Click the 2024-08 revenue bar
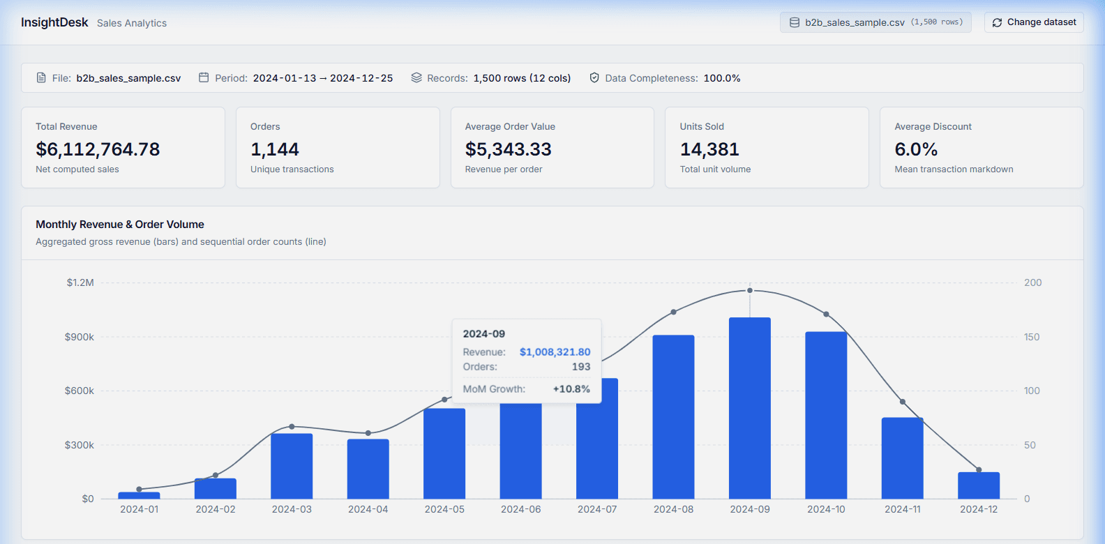The height and width of the screenshot is (544, 1105). click(x=673, y=417)
